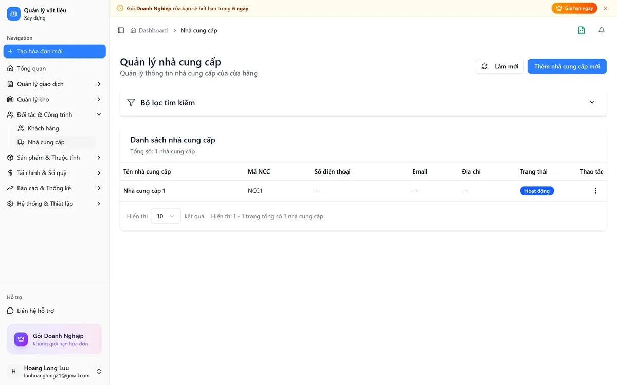Click the filter funnel icon
The width and height of the screenshot is (617, 385).
[131, 103]
